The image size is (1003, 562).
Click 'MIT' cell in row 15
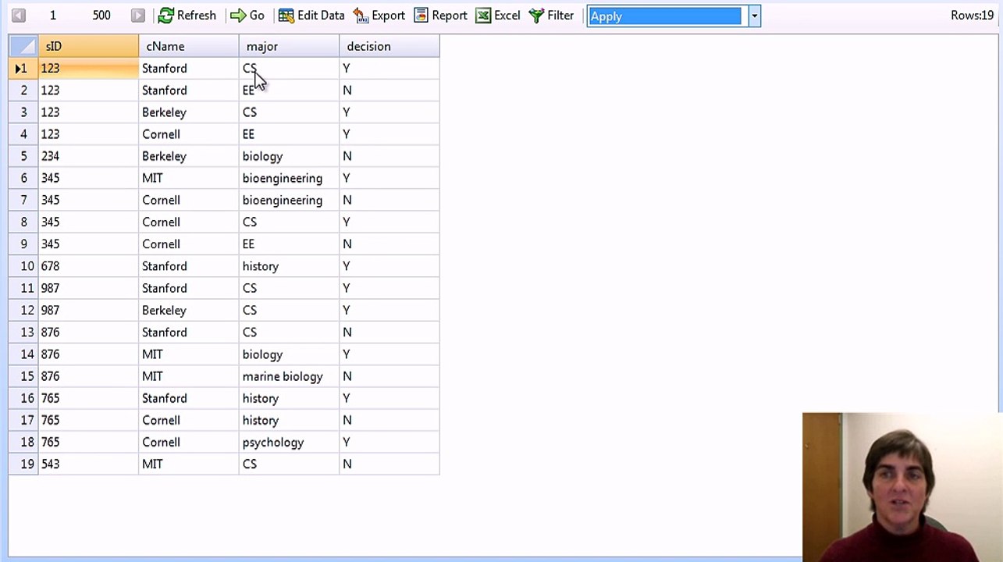point(189,376)
